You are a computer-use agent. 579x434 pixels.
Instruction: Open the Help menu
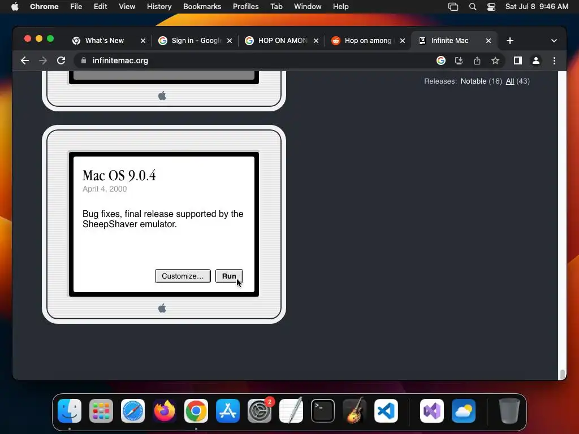tap(340, 7)
